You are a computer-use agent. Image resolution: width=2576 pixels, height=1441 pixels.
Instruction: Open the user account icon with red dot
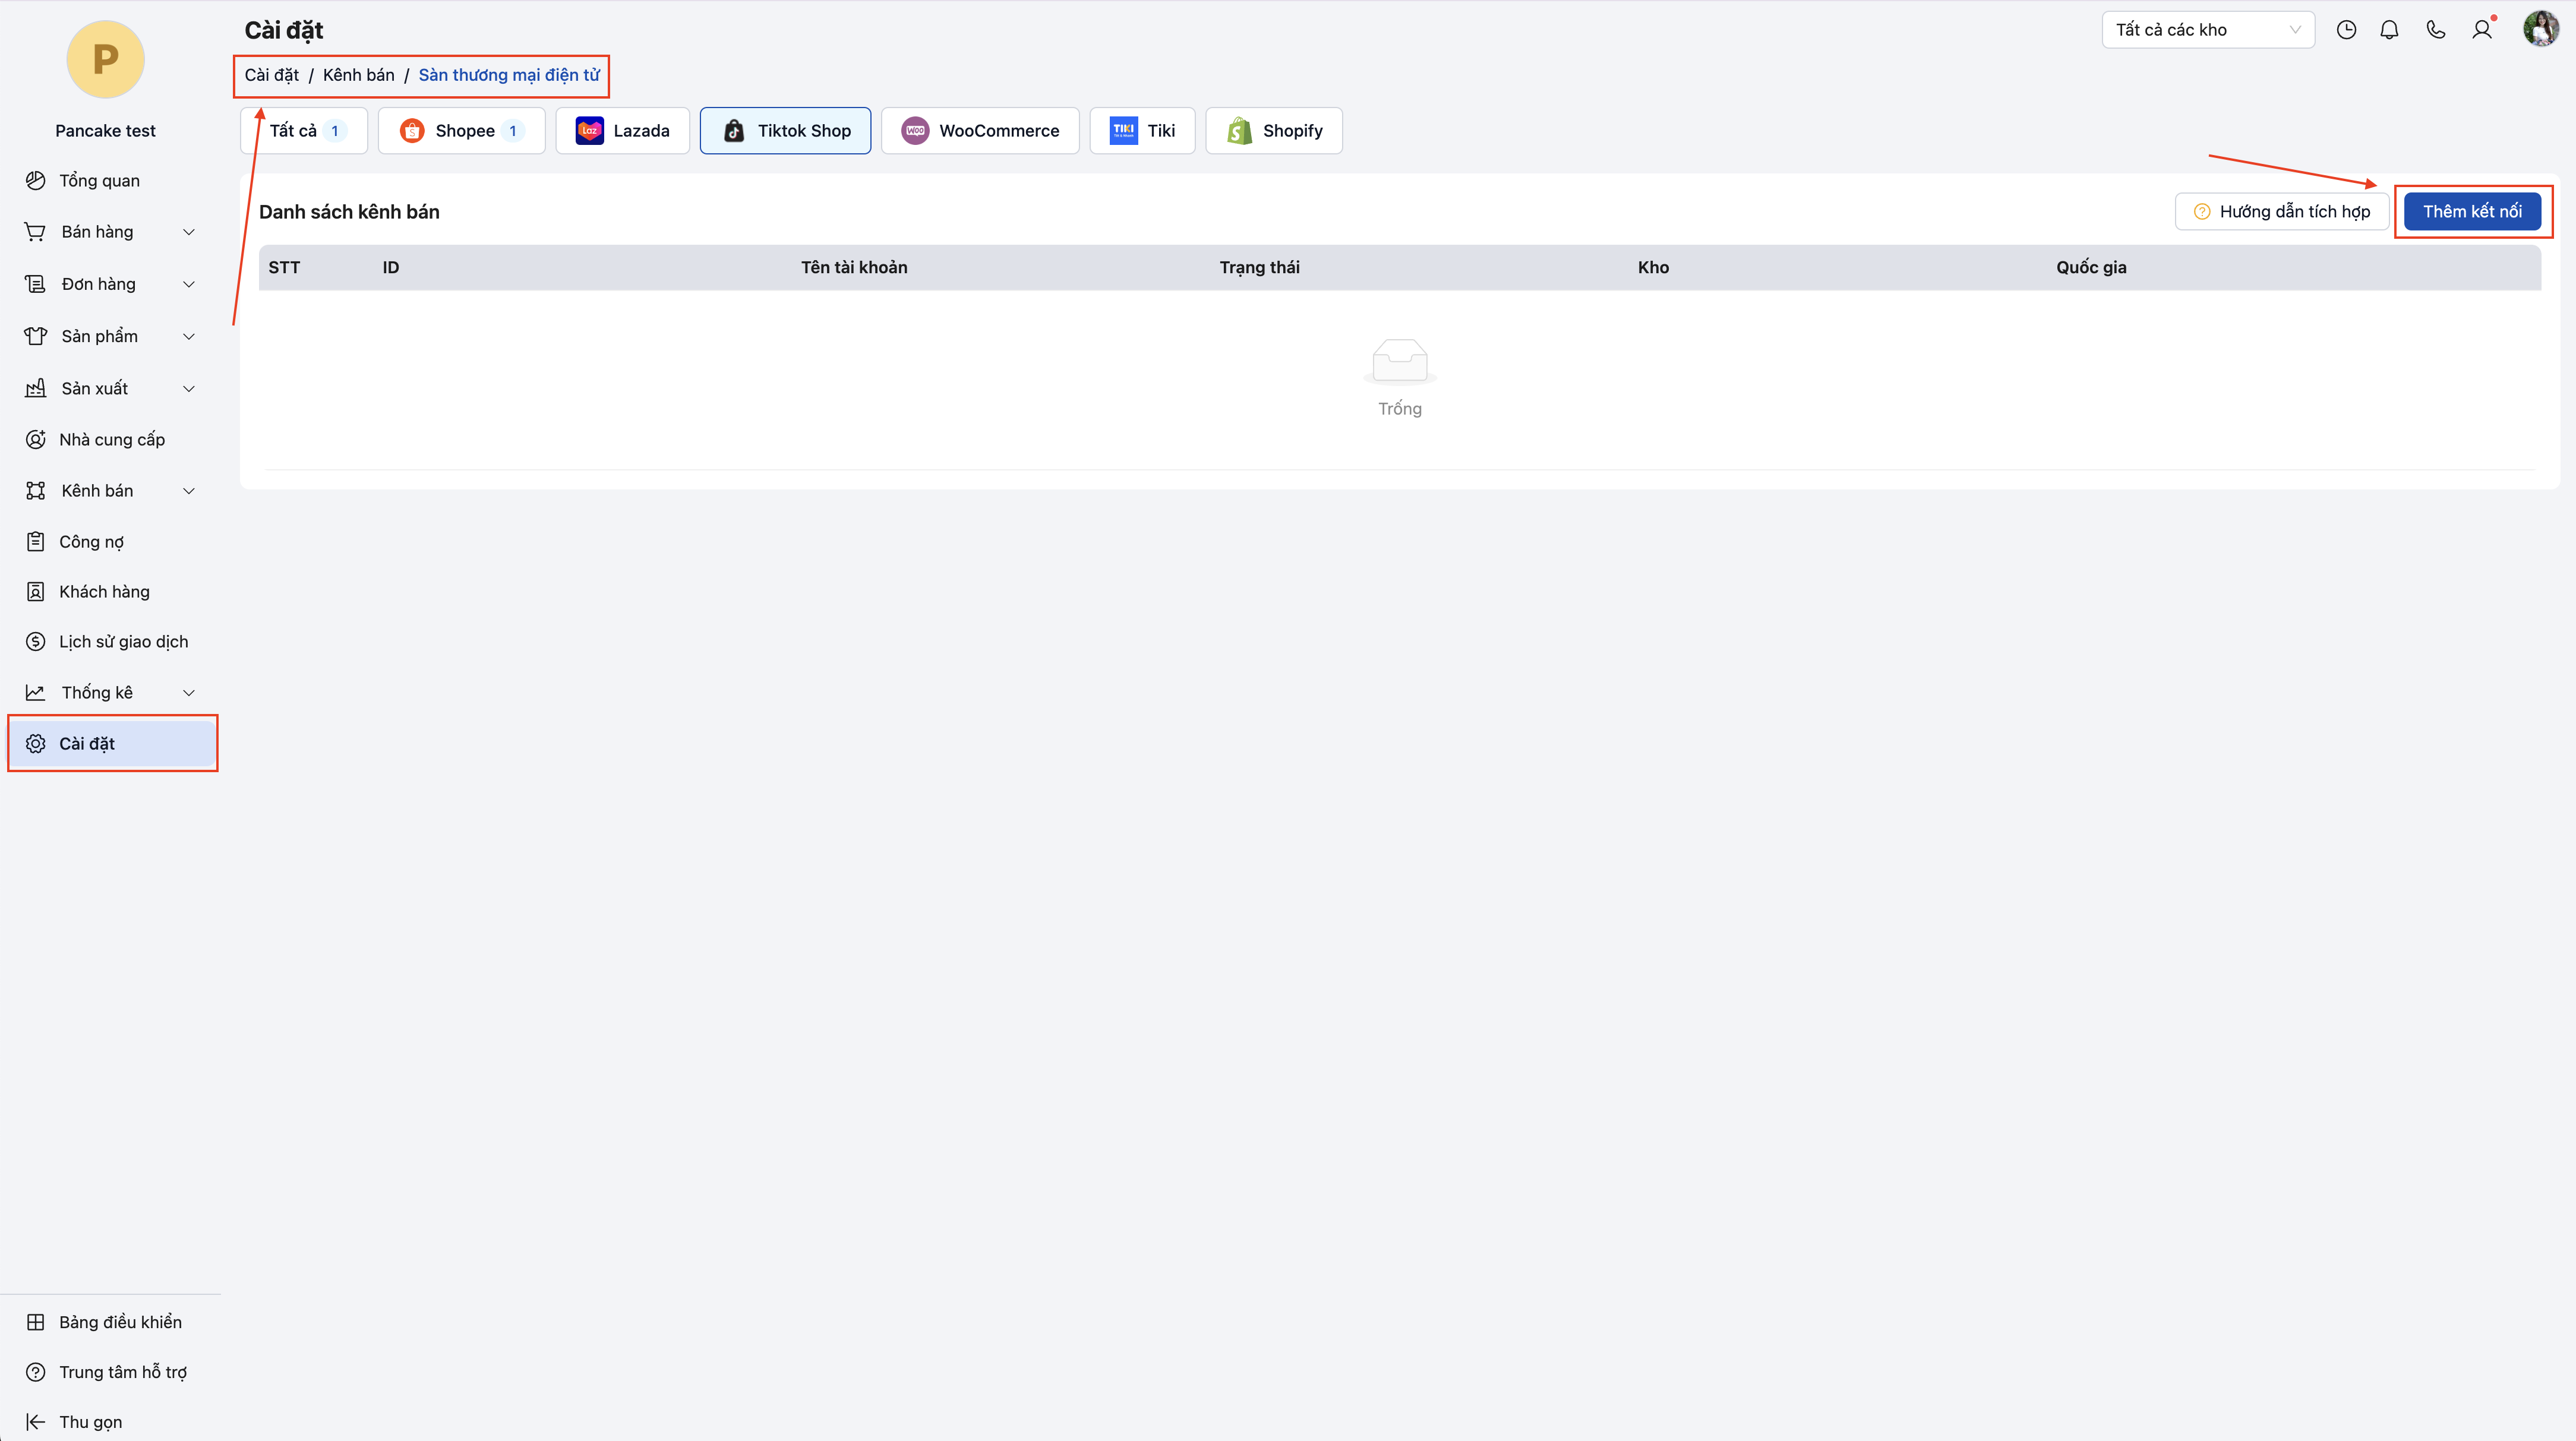pyautogui.click(x=2482, y=30)
